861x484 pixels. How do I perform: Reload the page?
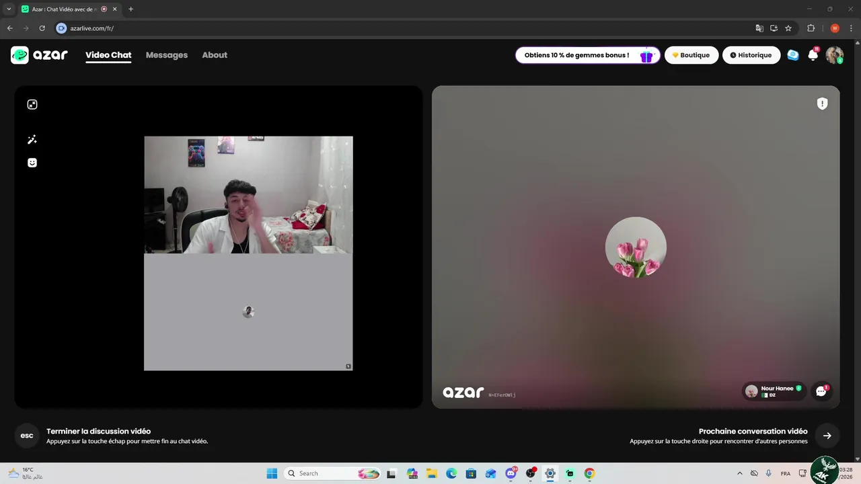click(42, 28)
